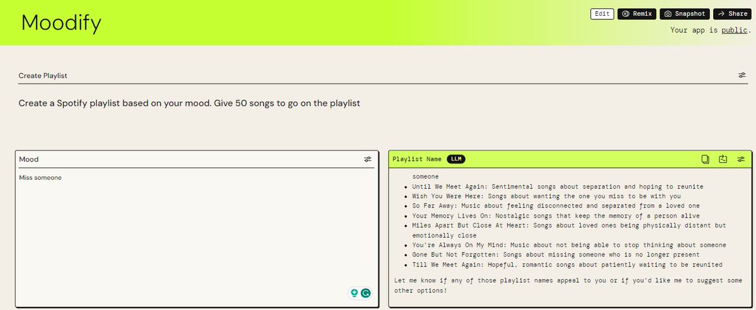
Task: Click the Remix button
Action: (637, 14)
